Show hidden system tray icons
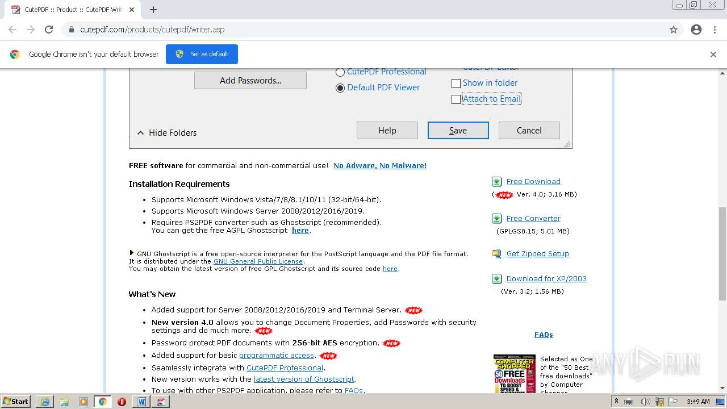 [x=616, y=402]
